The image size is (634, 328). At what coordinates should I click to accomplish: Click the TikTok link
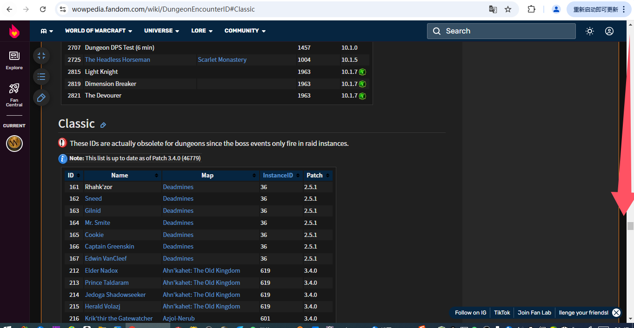coord(502,313)
